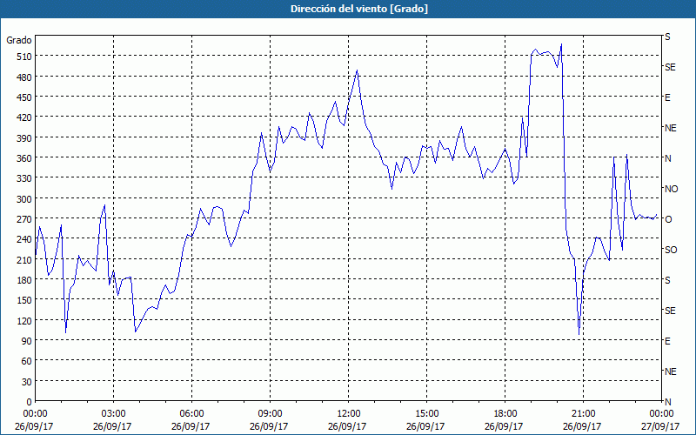Pick the '26/09/17' date under 15:00

pyautogui.click(x=425, y=426)
